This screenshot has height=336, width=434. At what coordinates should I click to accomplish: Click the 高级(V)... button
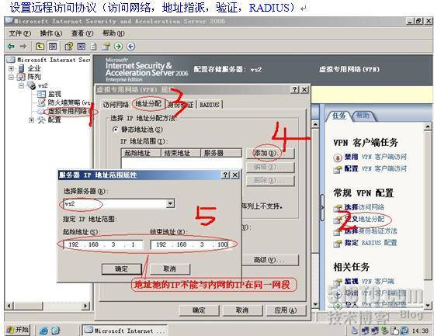point(270,260)
